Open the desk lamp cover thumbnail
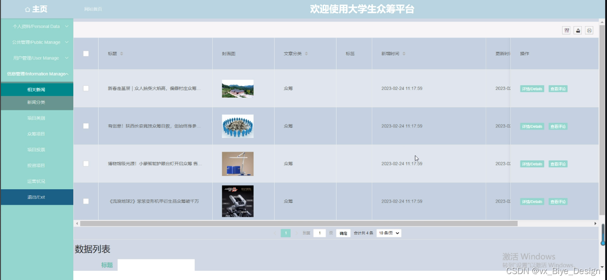The image size is (607, 280). [x=237, y=164]
